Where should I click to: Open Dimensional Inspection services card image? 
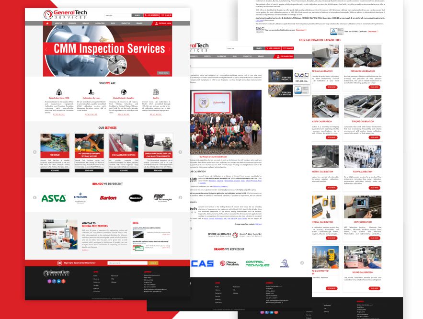pos(158,143)
